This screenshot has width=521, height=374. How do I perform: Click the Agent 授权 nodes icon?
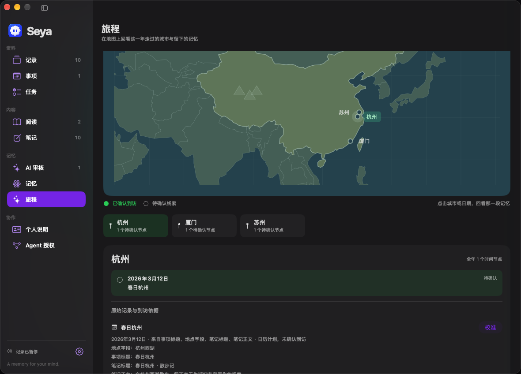[17, 245]
